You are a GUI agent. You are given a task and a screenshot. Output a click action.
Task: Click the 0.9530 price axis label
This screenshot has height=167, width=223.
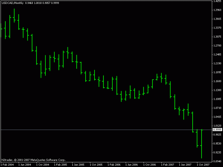tap(217, 143)
